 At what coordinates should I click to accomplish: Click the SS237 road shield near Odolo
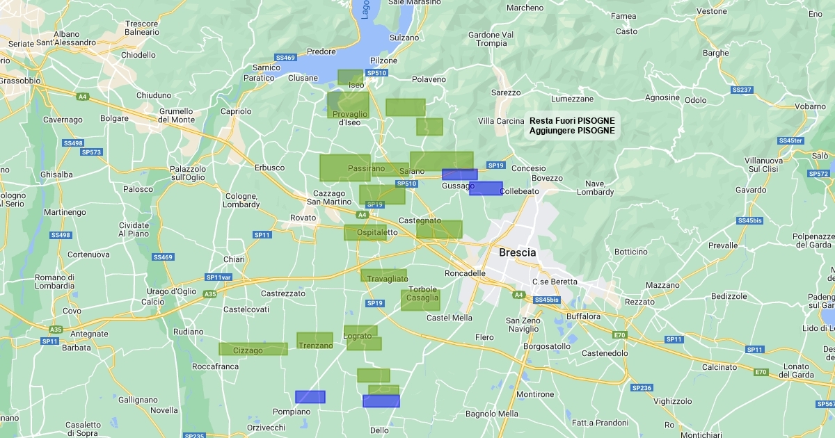[x=742, y=90]
